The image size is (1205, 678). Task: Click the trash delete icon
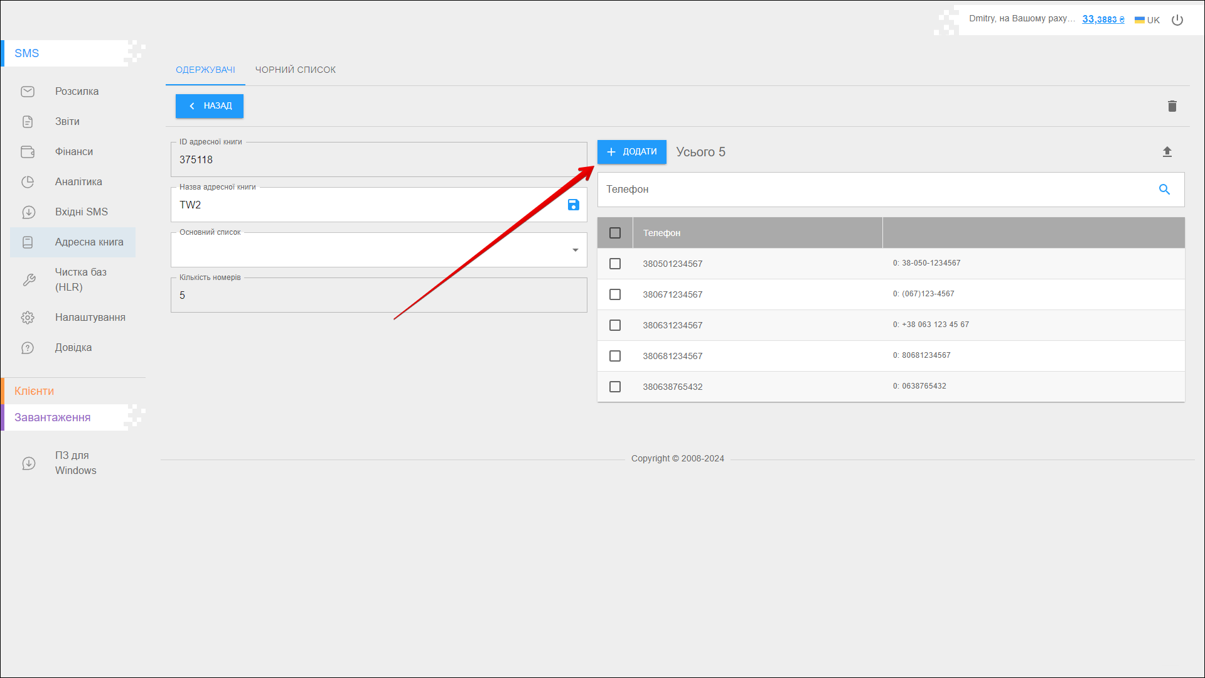coord(1172,106)
